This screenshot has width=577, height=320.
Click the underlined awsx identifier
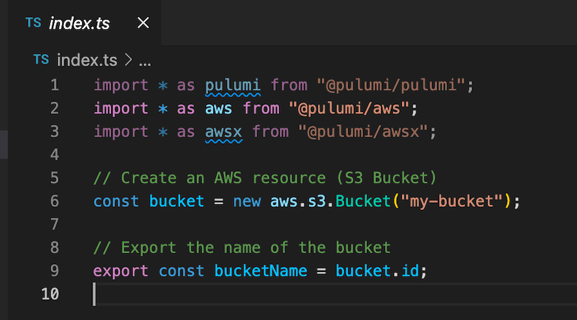[x=223, y=132]
